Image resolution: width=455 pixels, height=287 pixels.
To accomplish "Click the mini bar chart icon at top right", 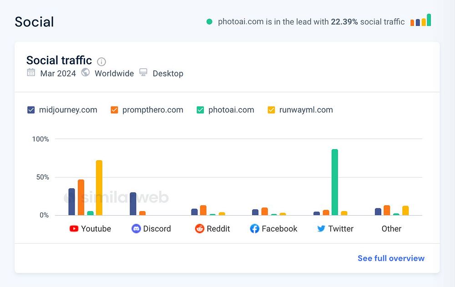I will [x=420, y=20].
